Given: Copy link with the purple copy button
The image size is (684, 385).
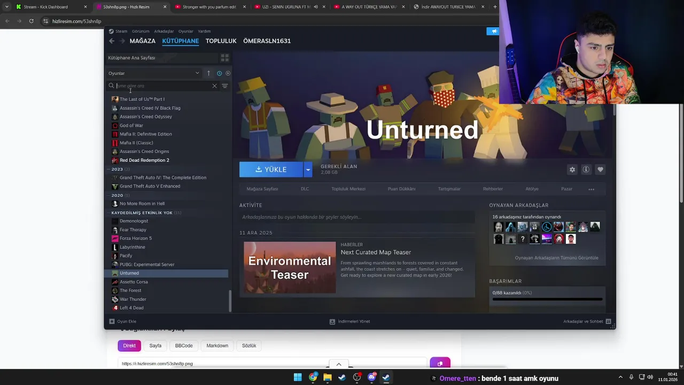Looking at the screenshot, I should point(440,363).
